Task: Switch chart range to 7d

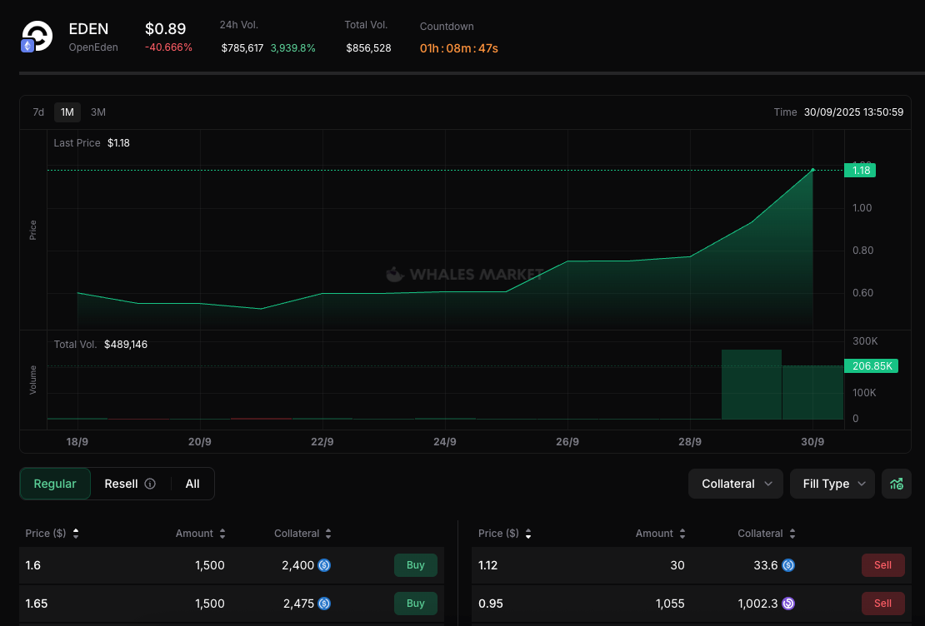Action: tap(38, 112)
